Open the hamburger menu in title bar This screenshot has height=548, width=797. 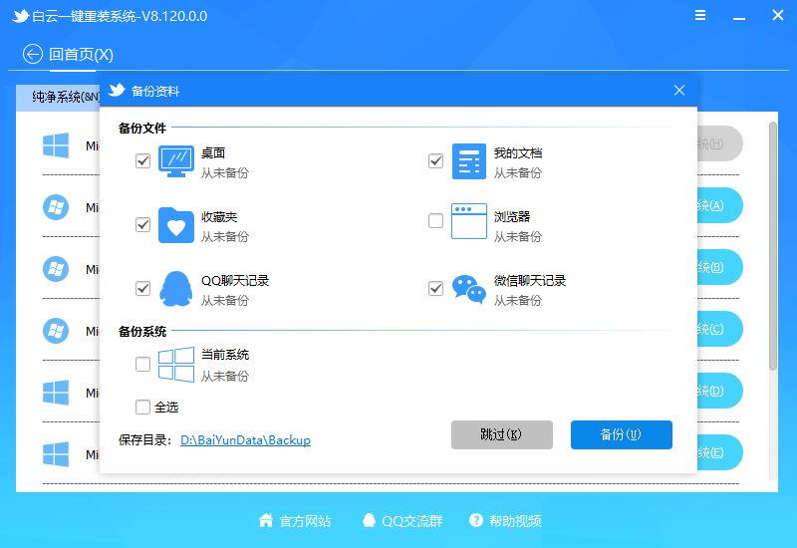pos(703,17)
